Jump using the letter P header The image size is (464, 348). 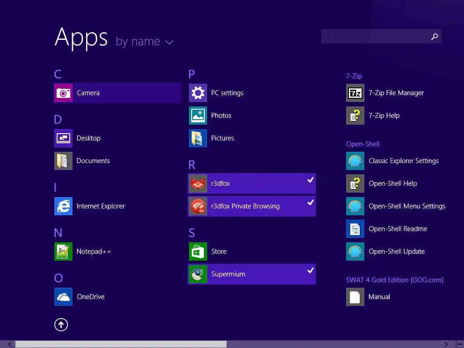tap(192, 74)
